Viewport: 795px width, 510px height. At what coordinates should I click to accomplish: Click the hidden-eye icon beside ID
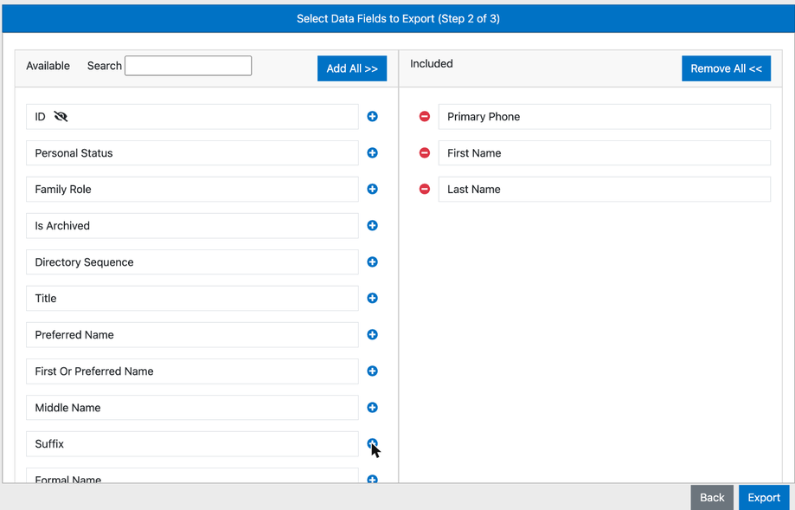[61, 117]
